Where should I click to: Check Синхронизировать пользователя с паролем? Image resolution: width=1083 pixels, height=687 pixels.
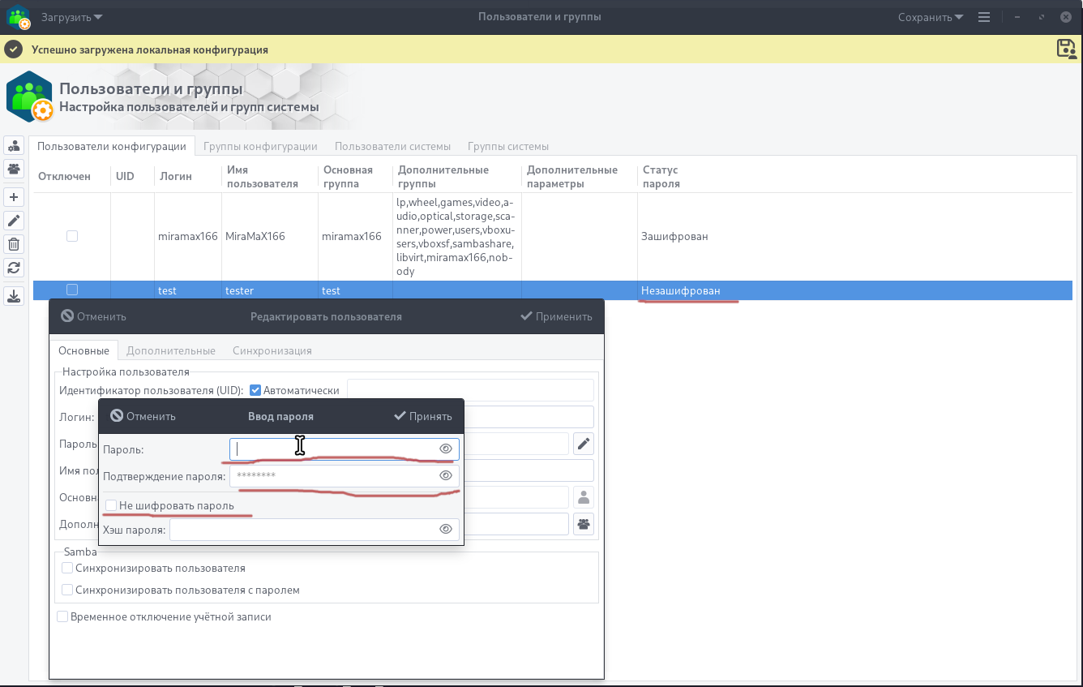[x=68, y=590]
